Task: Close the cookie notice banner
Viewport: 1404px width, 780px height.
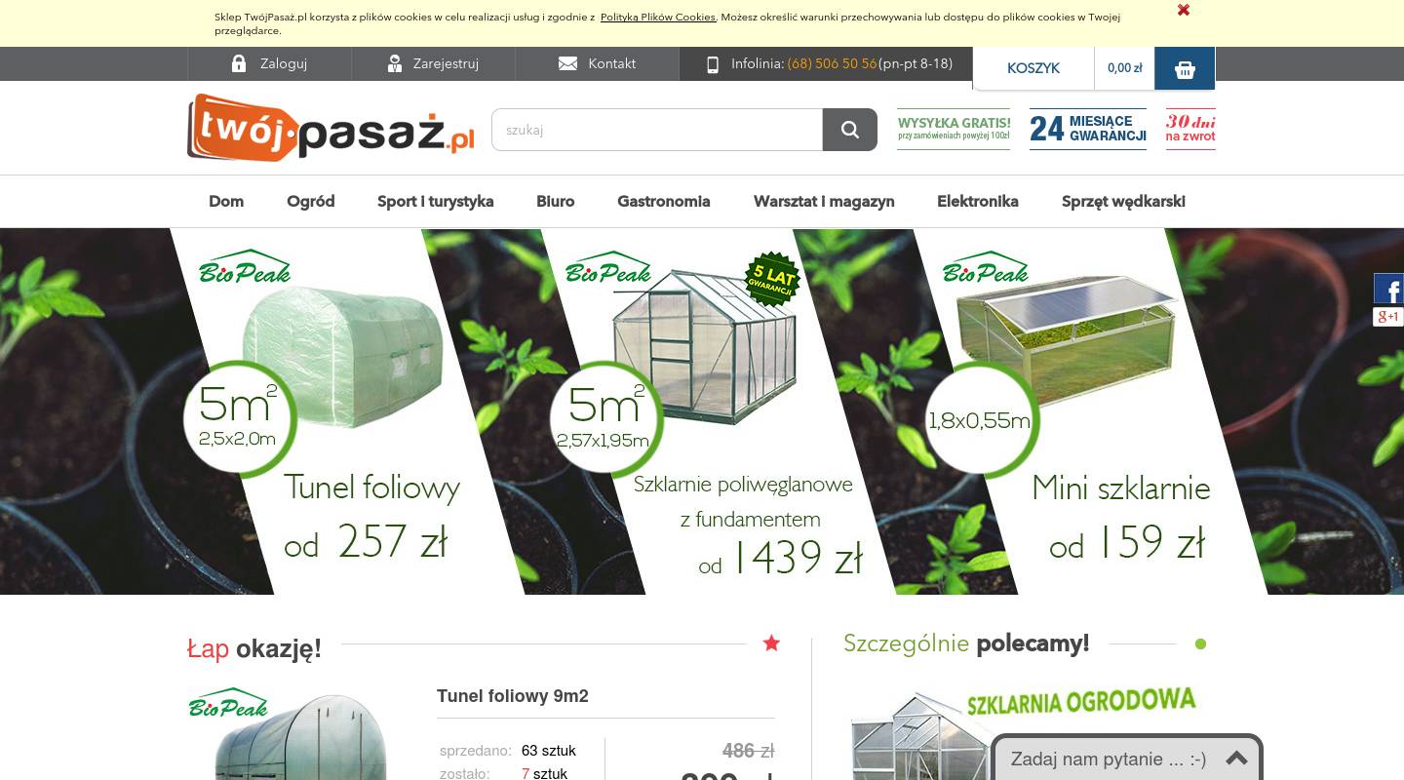Action: pos(1183,10)
